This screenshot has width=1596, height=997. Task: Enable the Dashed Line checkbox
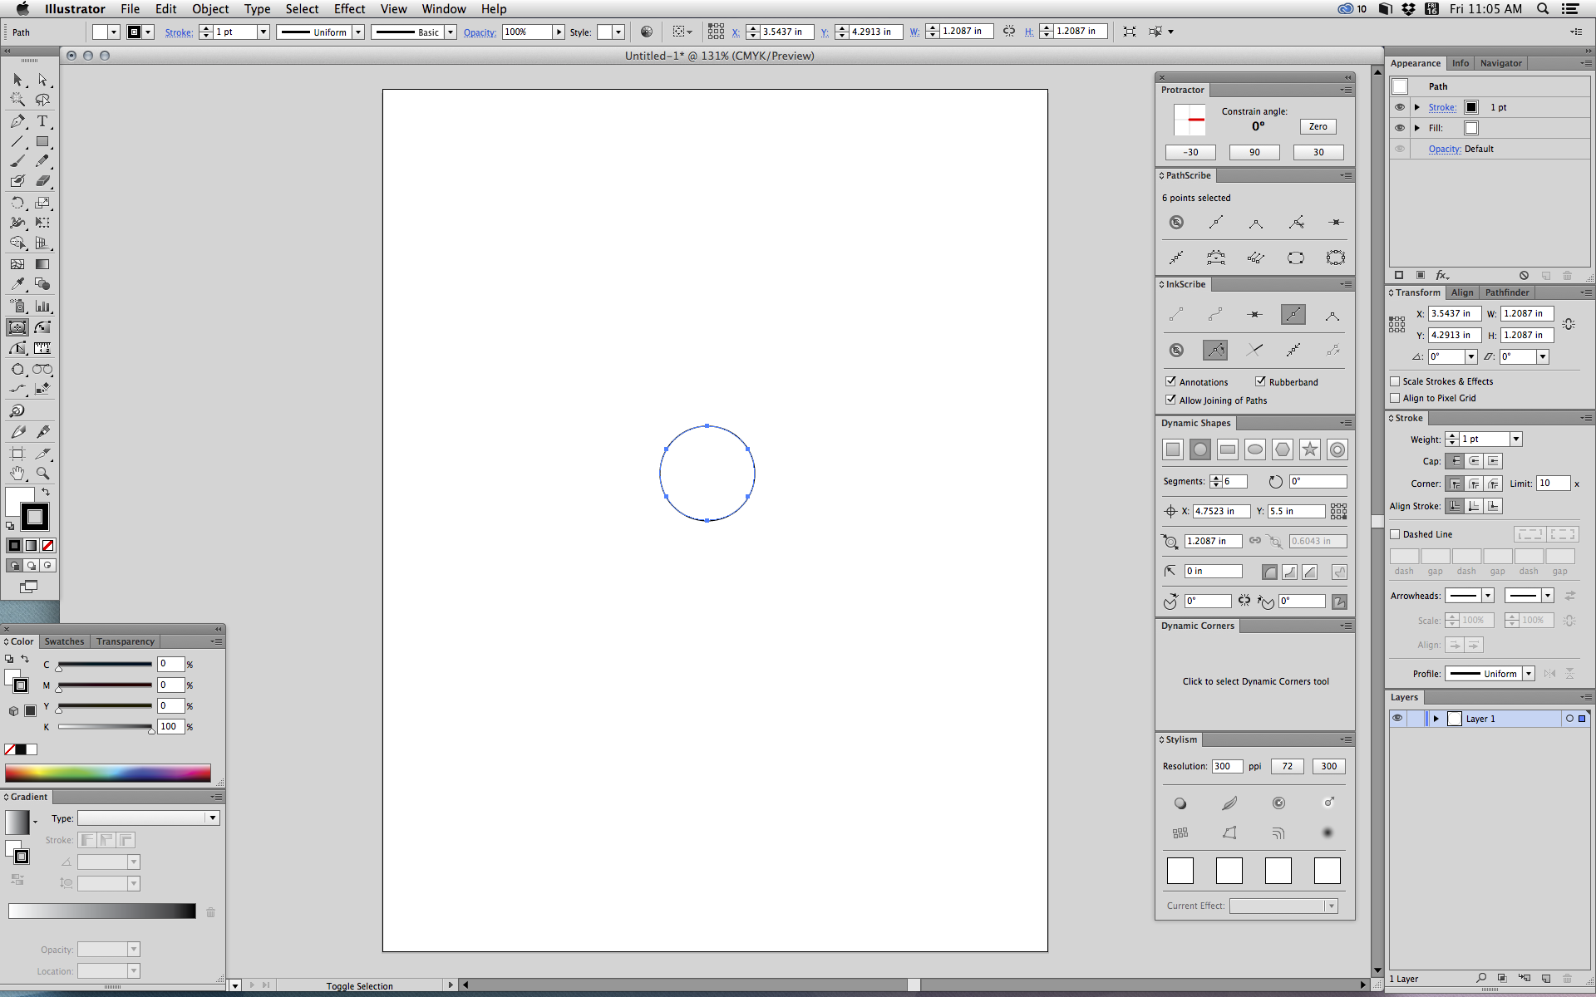(1396, 534)
